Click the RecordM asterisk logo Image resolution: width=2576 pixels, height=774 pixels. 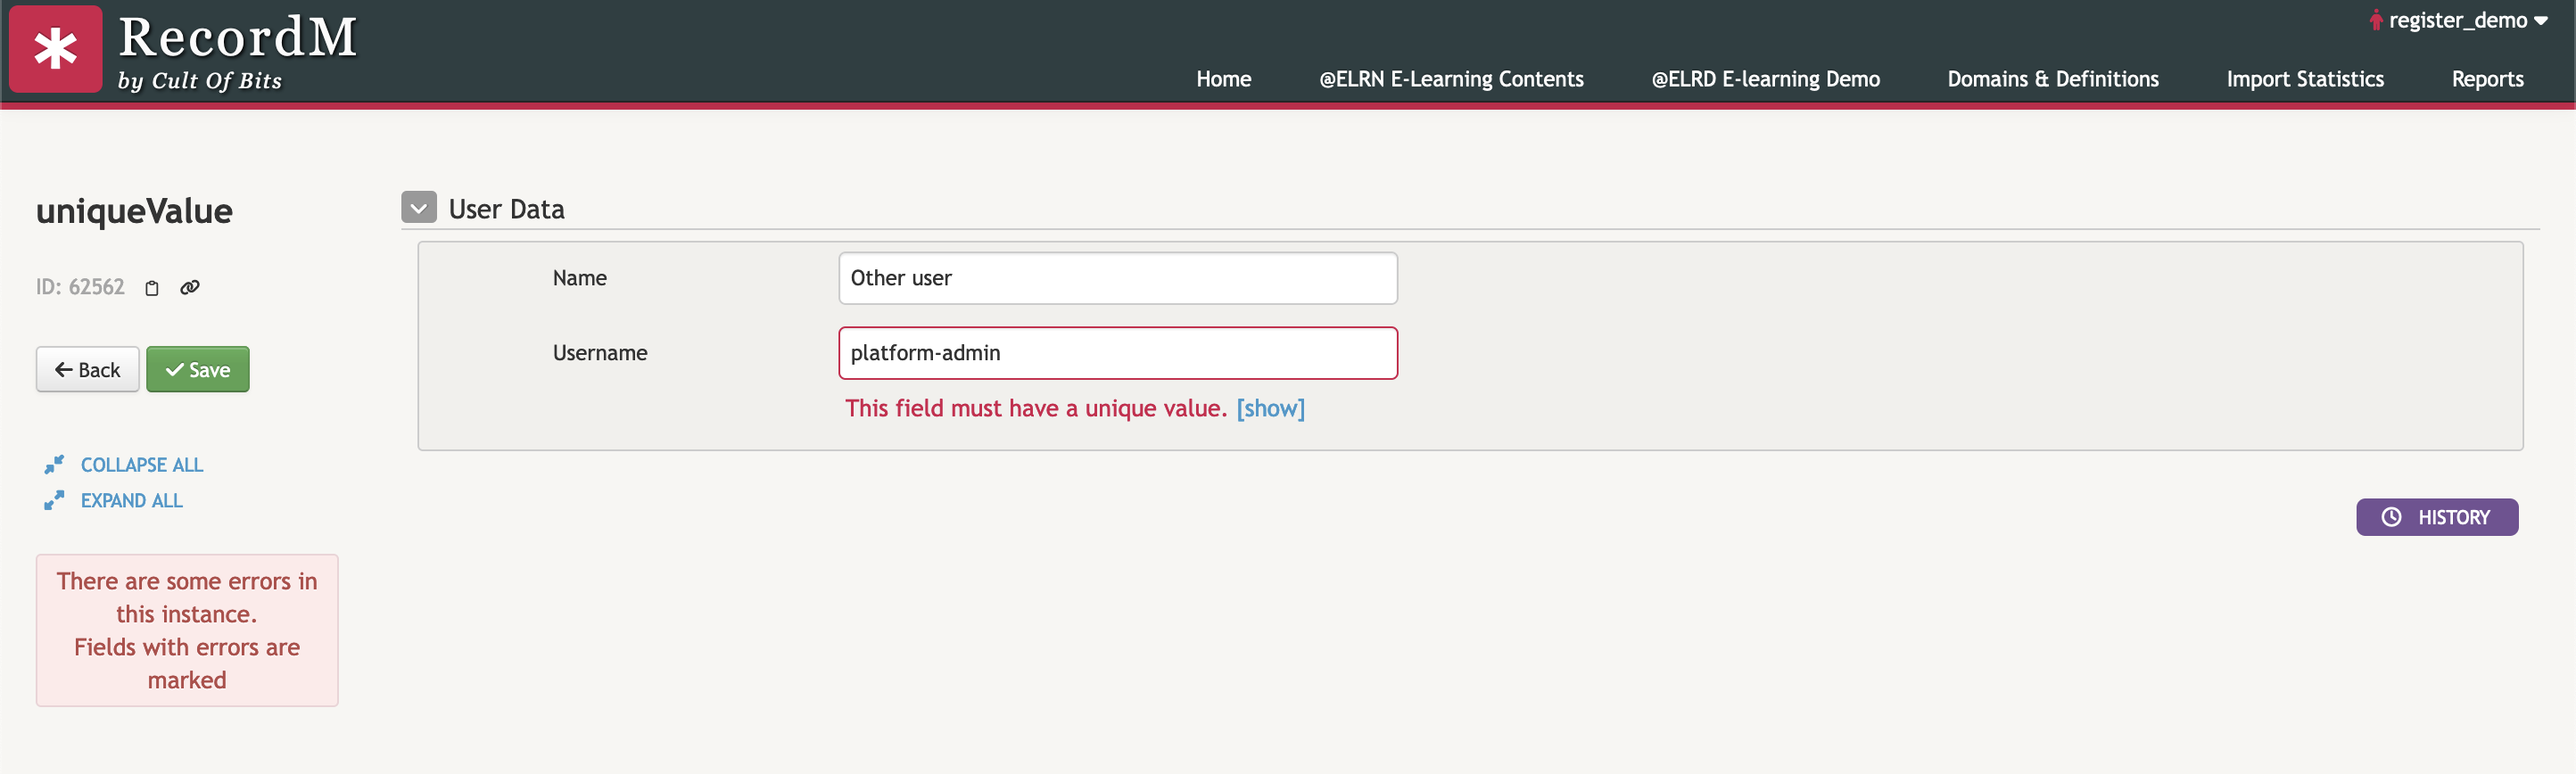[x=56, y=49]
